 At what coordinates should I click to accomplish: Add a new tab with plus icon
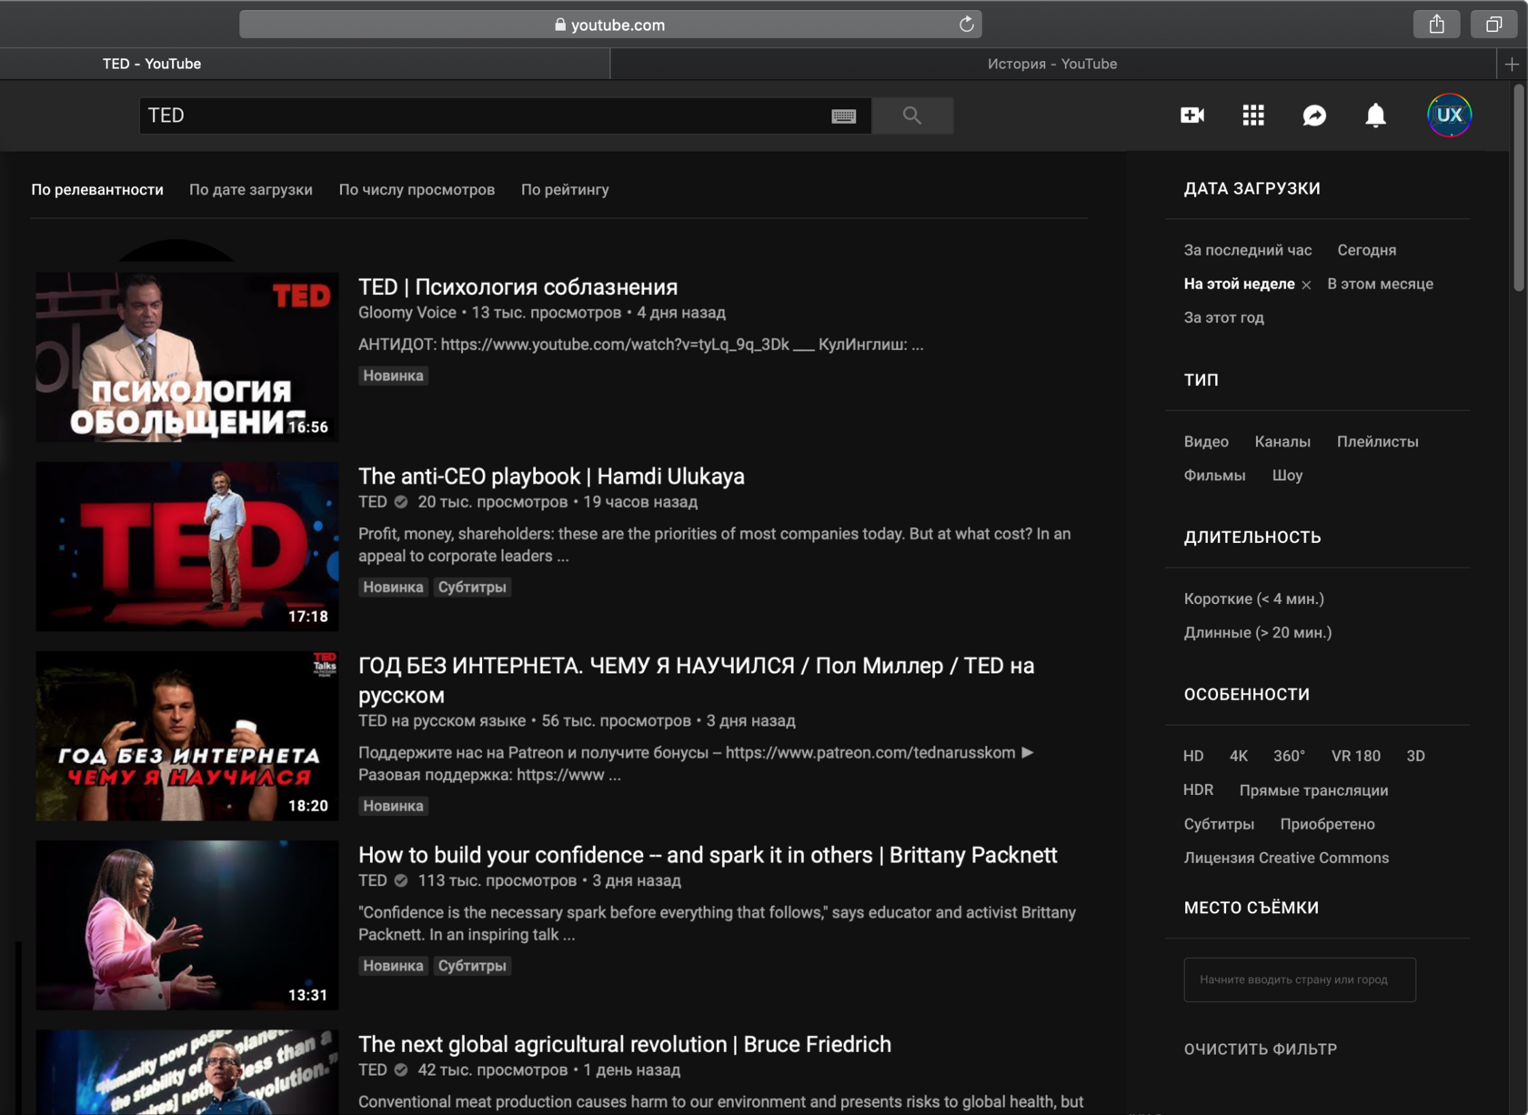coord(1512,64)
